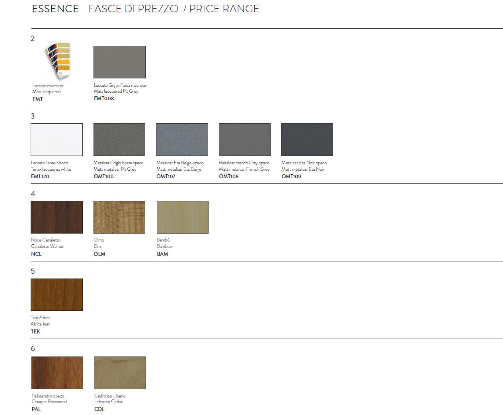The width and height of the screenshot is (503, 415).
Task: Click the Matt lacquered color fan swatch EMT
Action: [58, 61]
